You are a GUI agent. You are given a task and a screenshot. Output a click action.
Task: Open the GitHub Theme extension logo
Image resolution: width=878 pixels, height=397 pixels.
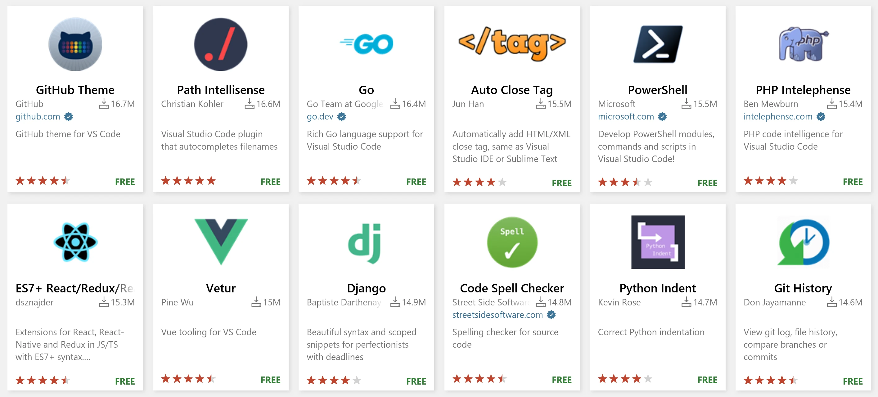tap(75, 44)
